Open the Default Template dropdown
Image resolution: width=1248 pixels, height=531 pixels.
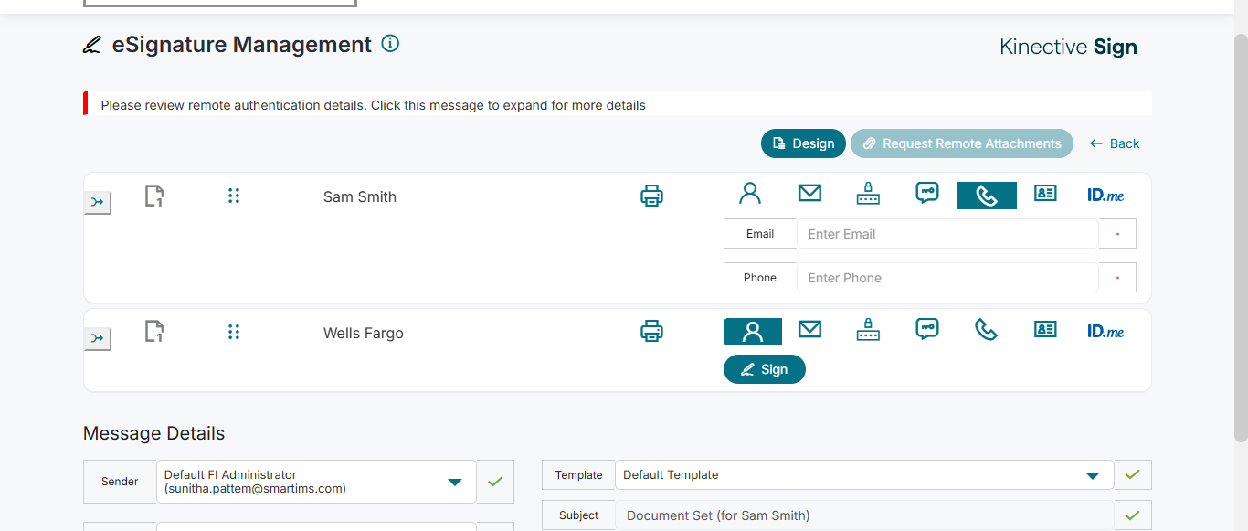(1092, 475)
